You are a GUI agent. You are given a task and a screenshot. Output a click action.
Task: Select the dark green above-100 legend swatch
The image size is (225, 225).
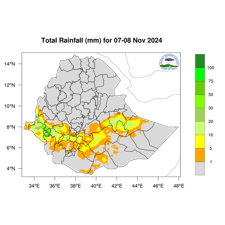click(x=200, y=61)
